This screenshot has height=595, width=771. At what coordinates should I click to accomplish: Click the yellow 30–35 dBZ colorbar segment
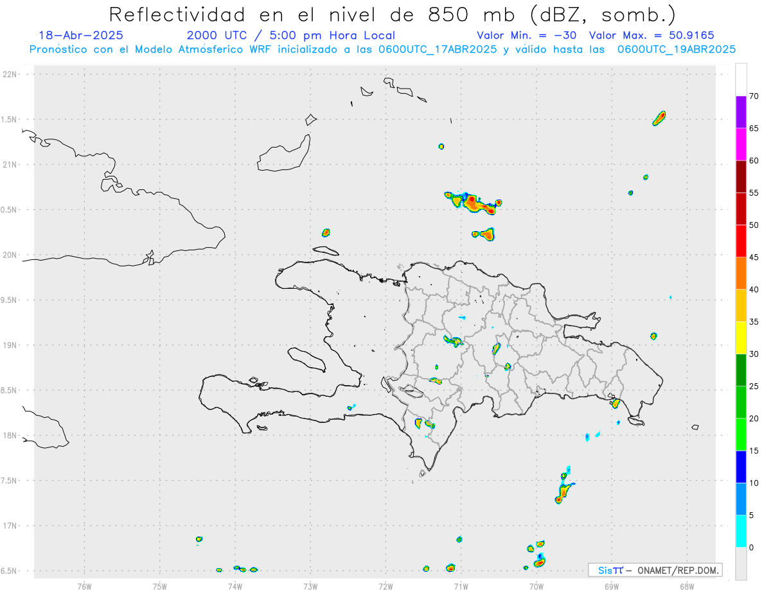pyautogui.click(x=741, y=338)
